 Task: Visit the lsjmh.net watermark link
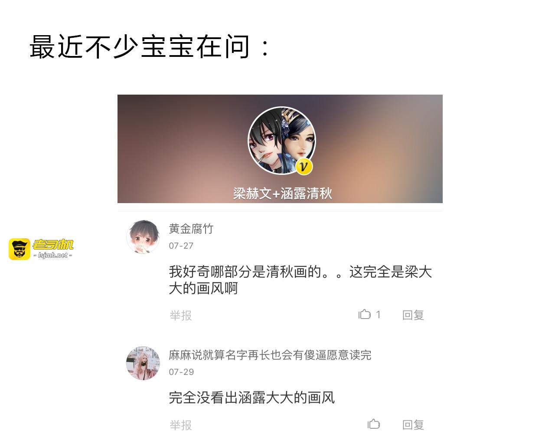53,255
